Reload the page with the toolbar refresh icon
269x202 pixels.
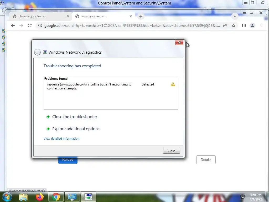pyautogui.click(x=30, y=26)
